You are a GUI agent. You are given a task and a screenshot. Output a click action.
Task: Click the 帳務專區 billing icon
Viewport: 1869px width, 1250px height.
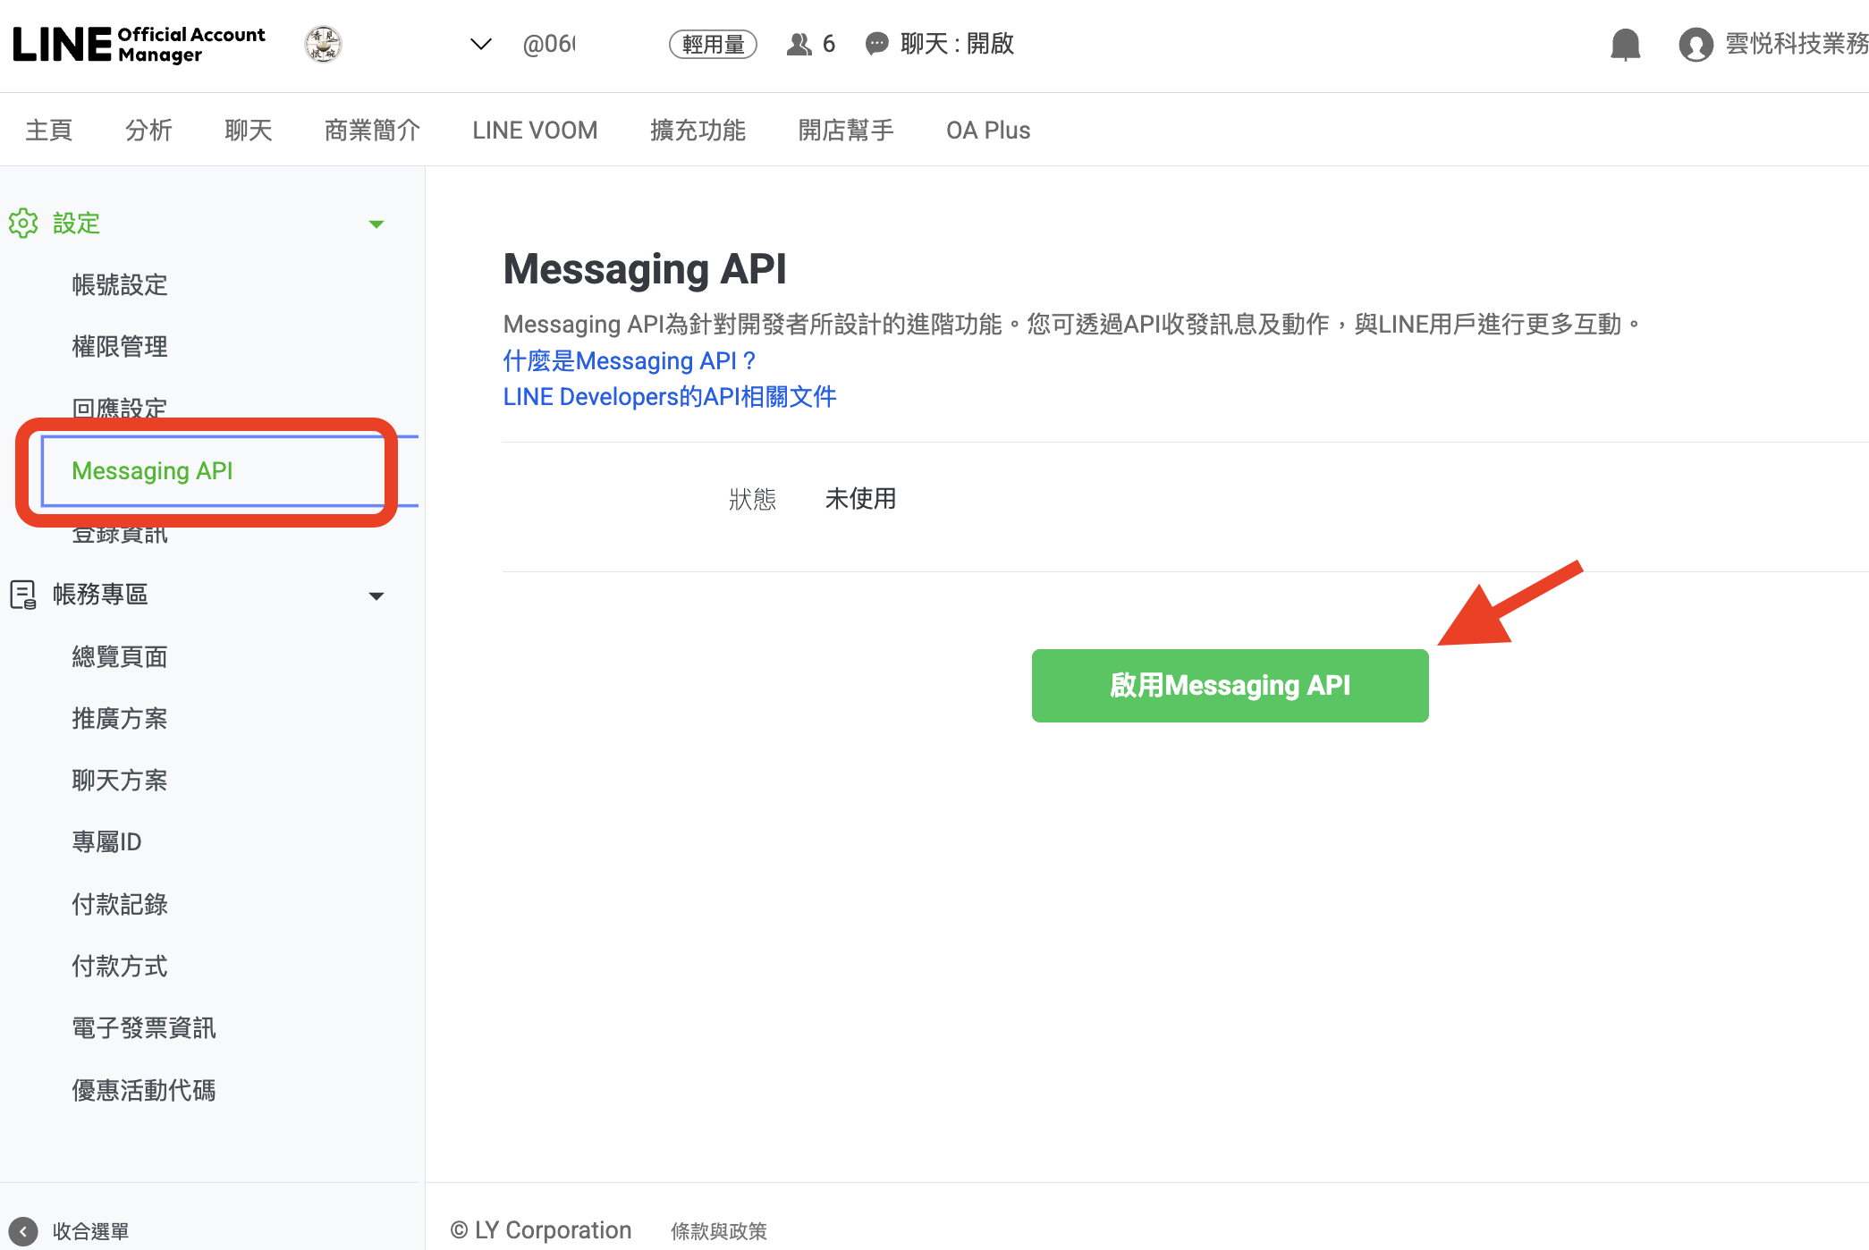[x=23, y=595]
